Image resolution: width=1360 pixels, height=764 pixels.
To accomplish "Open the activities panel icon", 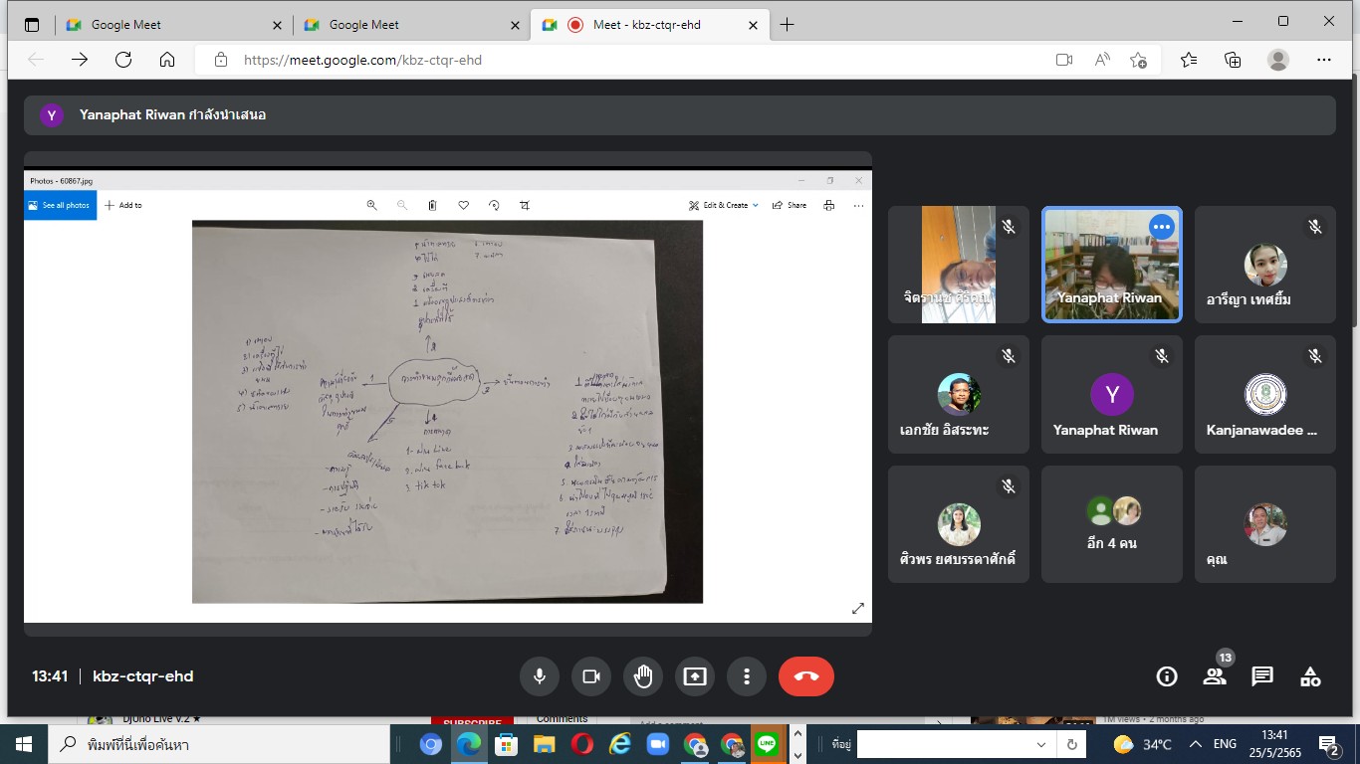I will pyautogui.click(x=1310, y=676).
